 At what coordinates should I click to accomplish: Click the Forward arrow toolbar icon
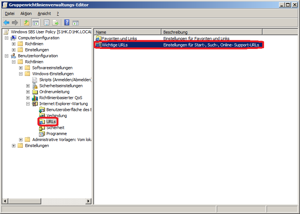[15, 22]
